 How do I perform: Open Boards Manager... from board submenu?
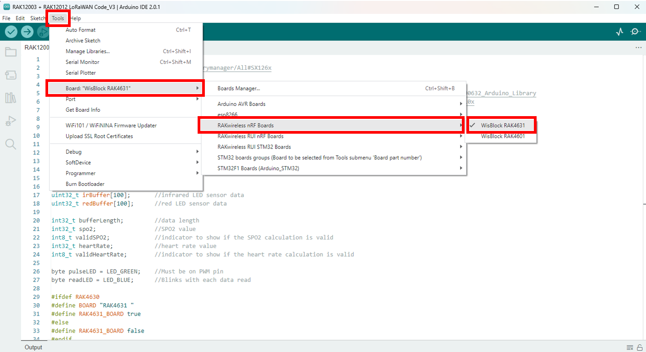click(334, 88)
